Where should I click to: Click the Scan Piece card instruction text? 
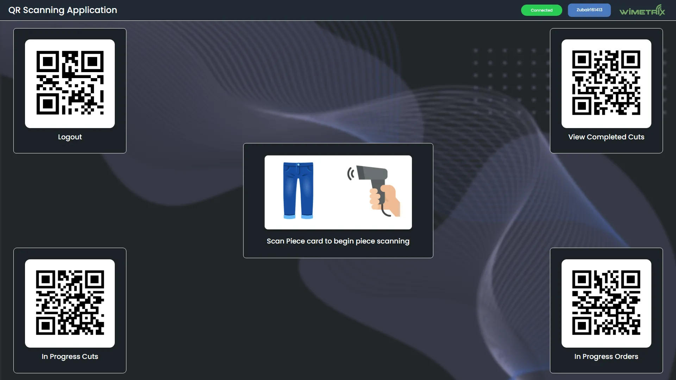tap(338, 241)
